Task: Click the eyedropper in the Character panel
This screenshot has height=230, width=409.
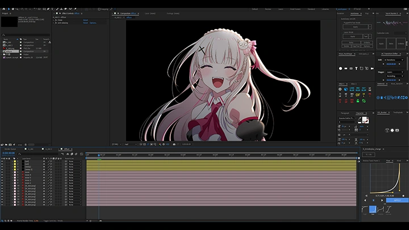Action: (360, 118)
